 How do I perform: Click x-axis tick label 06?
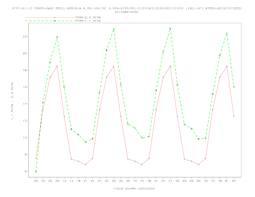point(50,181)
